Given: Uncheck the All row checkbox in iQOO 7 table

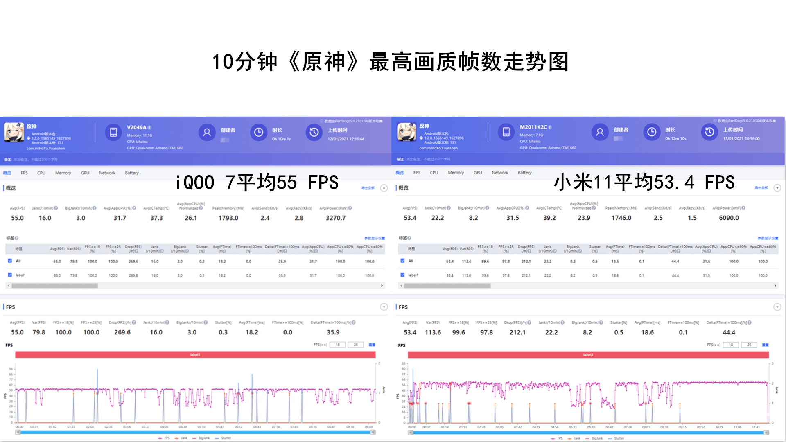Looking at the screenshot, I should click(10, 261).
